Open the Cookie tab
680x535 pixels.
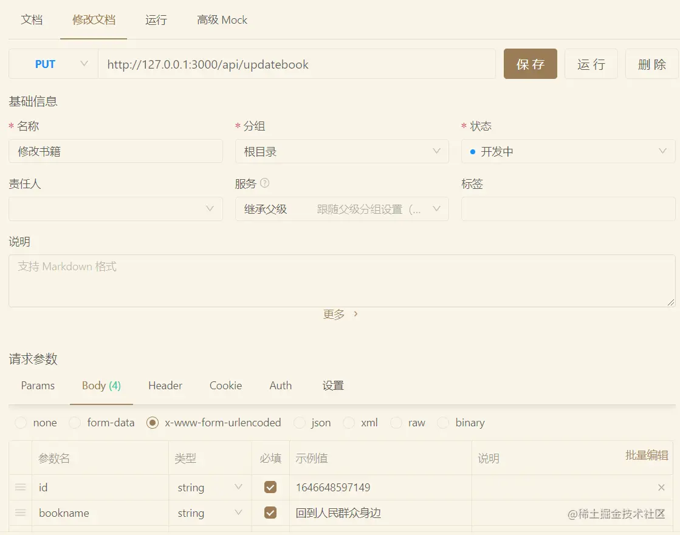tap(225, 386)
